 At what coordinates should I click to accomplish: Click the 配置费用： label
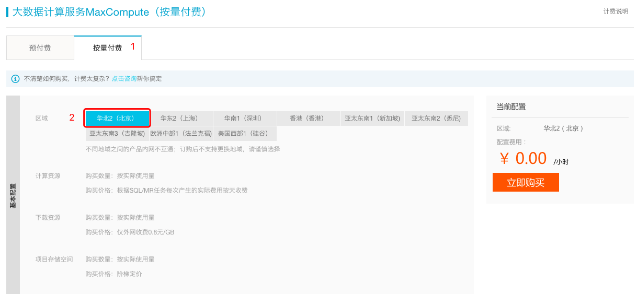click(x=511, y=142)
